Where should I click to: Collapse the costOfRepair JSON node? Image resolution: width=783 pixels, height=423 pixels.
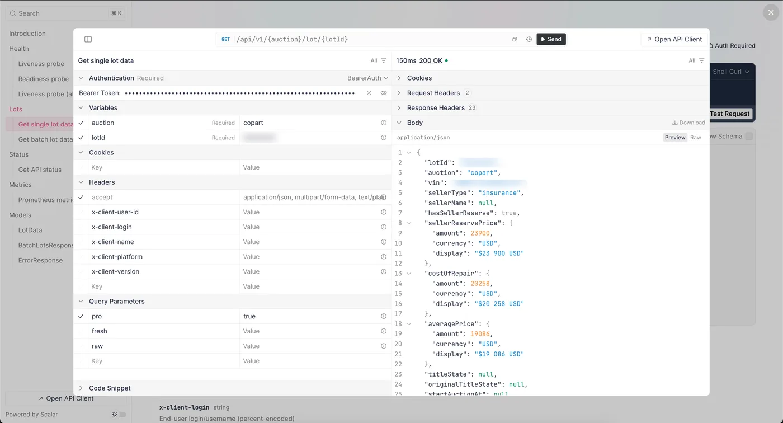(409, 274)
